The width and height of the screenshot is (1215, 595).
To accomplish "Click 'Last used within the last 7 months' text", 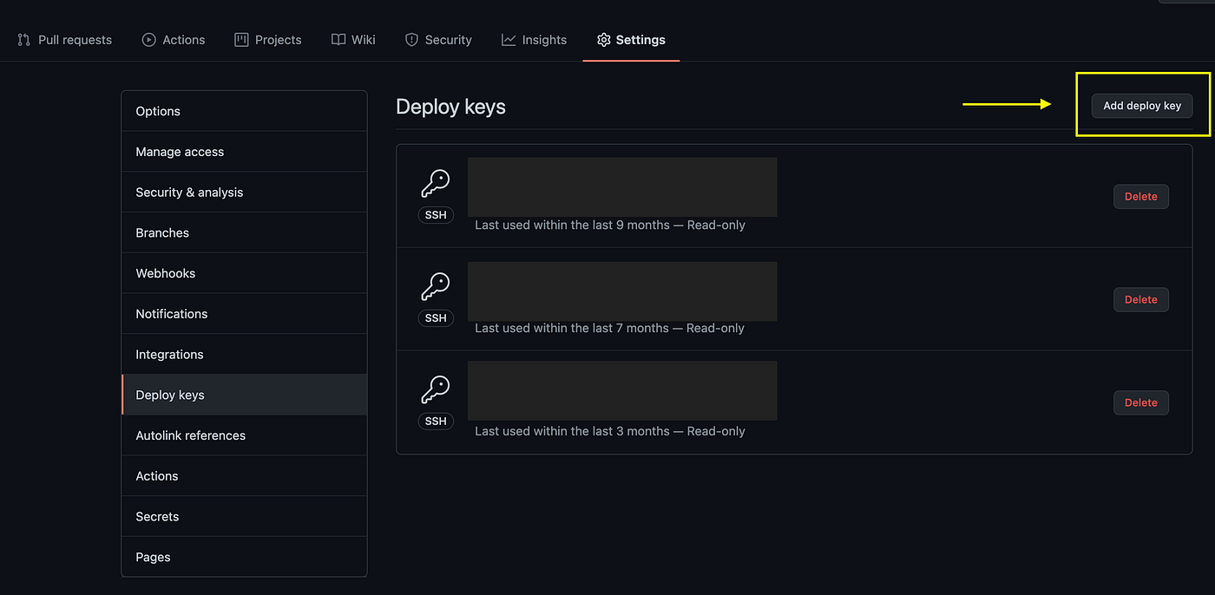I will [572, 329].
